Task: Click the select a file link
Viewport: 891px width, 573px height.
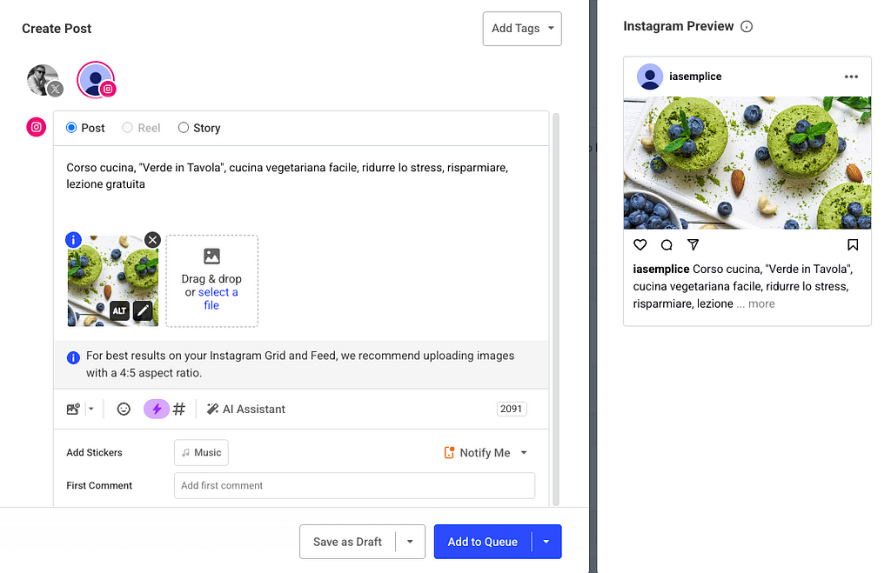Action: click(x=218, y=299)
